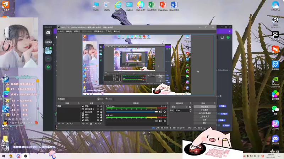Screen dimensions: 284x159
Task: Move the scene down in the scenes toolbar
Action: point(71,124)
